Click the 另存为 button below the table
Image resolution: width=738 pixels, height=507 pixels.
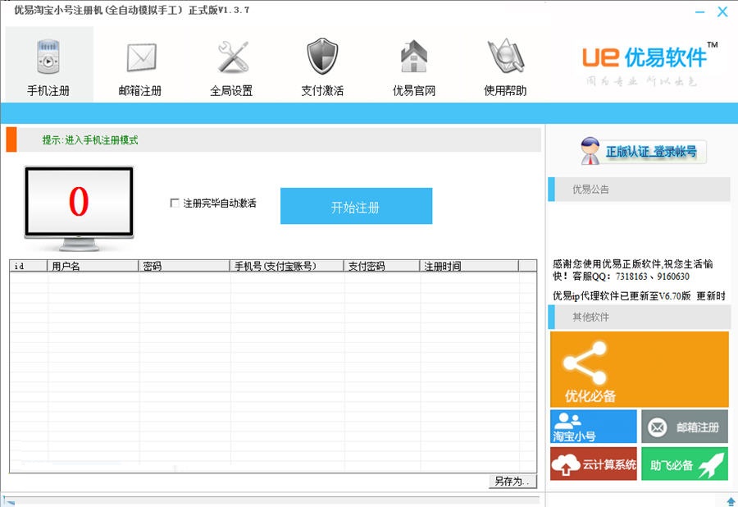click(512, 482)
